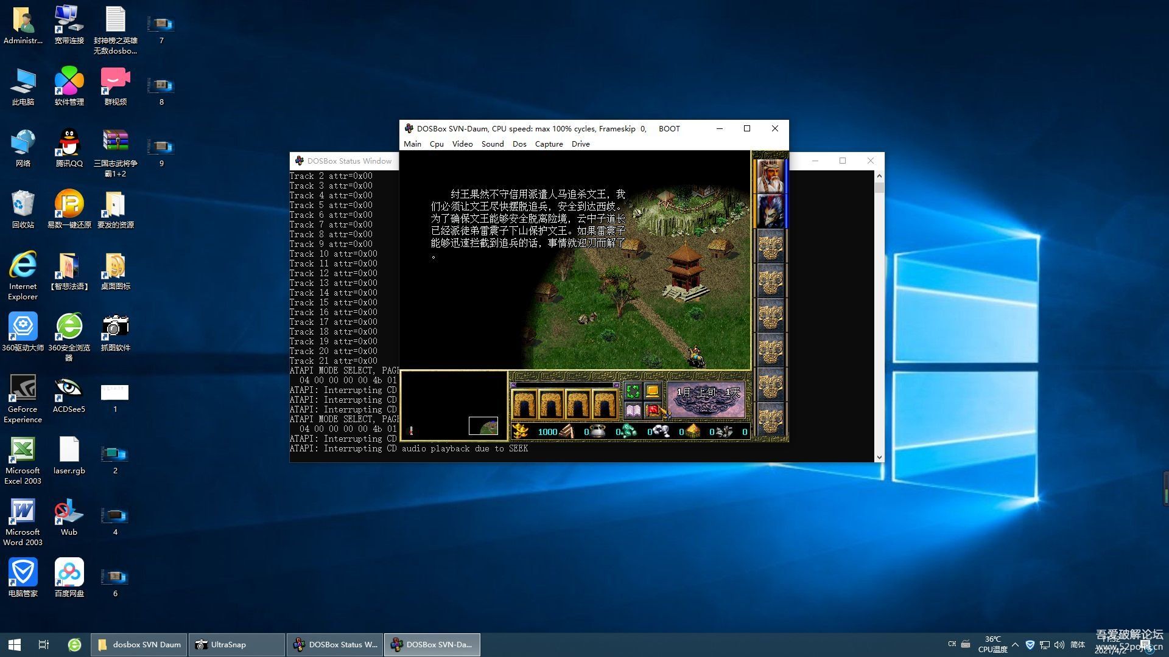Select the white-bearded elder hero portrait

tap(770, 176)
